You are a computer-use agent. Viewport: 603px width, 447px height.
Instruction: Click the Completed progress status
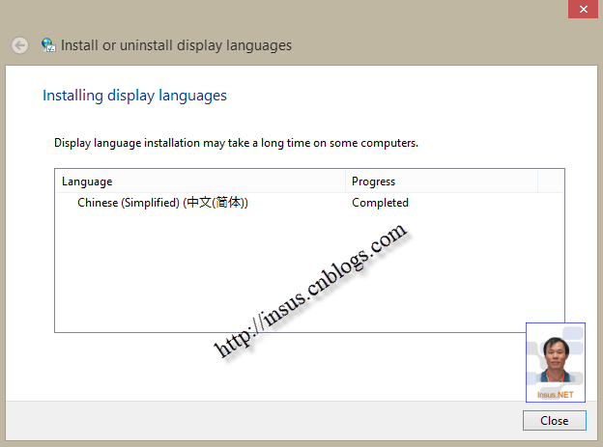tap(380, 203)
